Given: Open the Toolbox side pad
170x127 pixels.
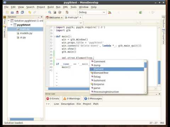Looking at the screenshot, I should tap(163, 22).
